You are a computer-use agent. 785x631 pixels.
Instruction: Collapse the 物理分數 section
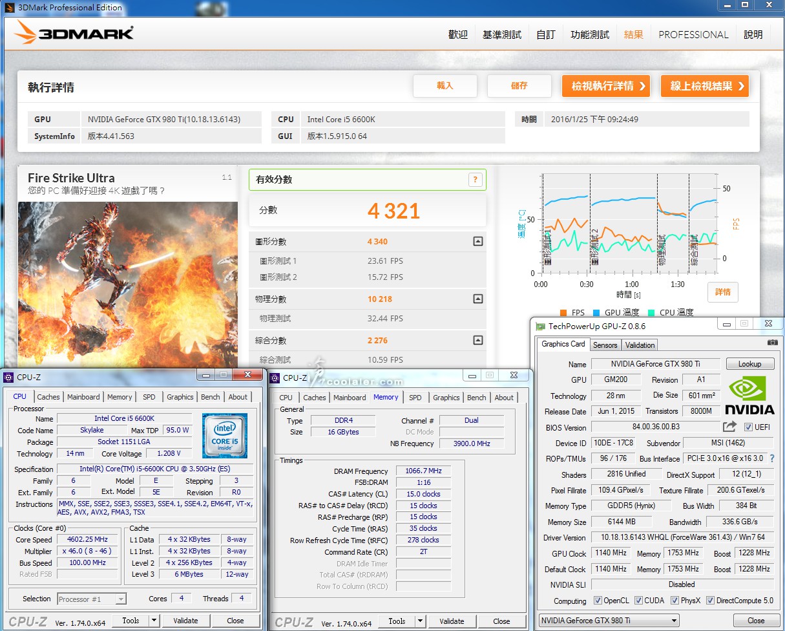pyautogui.click(x=477, y=299)
